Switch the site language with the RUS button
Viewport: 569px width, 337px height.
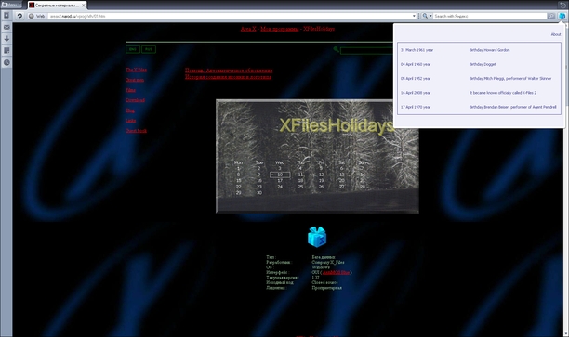149,49
